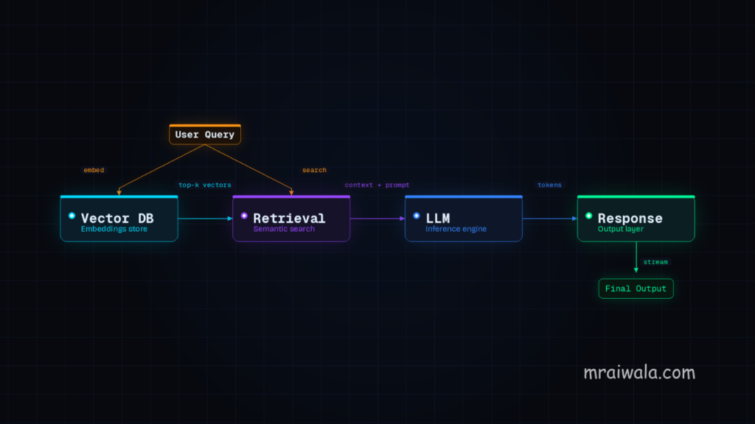This screenshot has width=755, height=424.
Task: Select the top-k vectors edge label
Action: (206, 185)
